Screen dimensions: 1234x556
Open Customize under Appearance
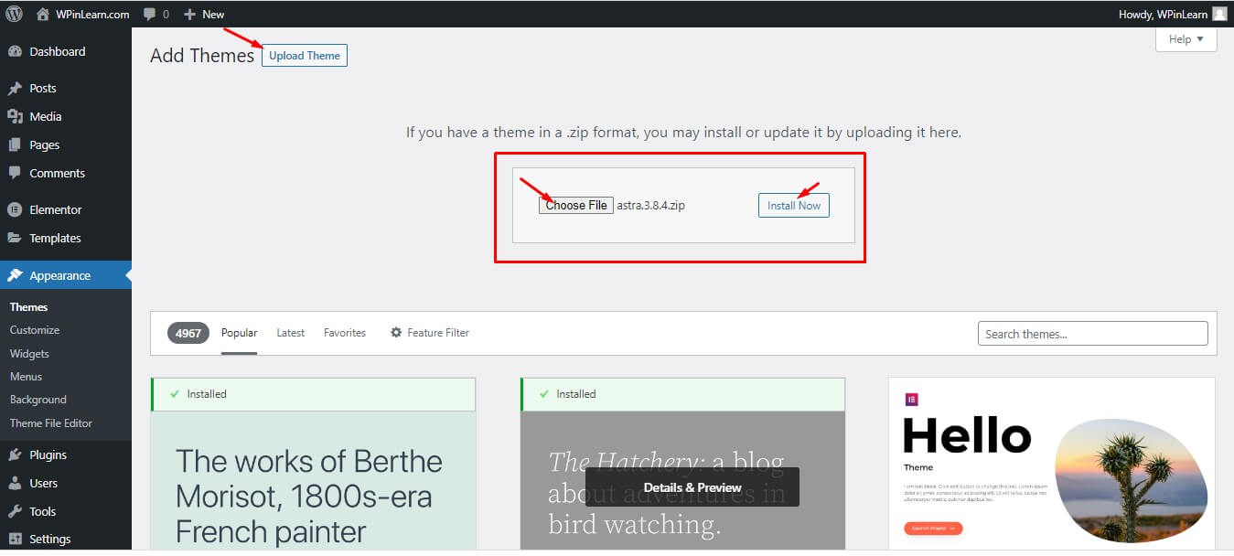tap(35, 330)
